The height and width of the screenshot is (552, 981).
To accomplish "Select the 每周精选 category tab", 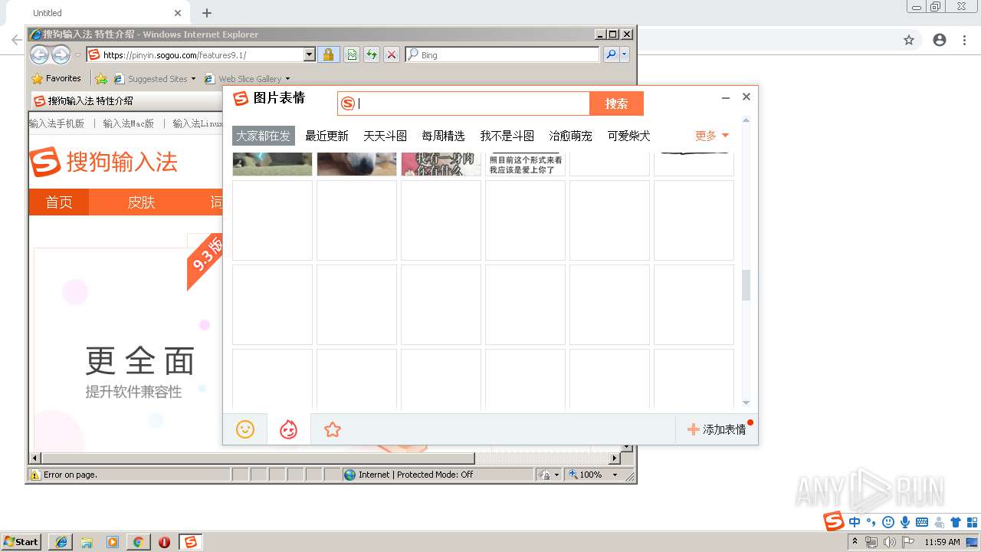I will [x=443, y=136].
